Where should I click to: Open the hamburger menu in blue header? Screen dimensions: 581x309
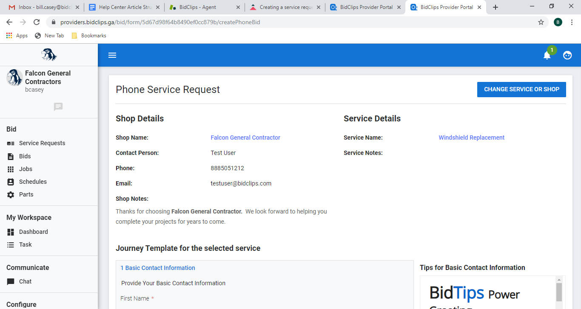(x=112, y=55)
